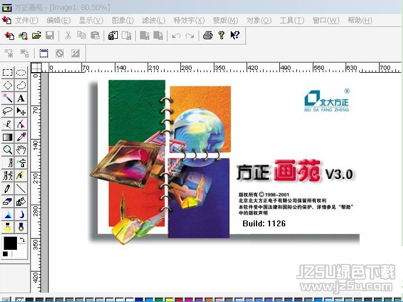Choose the gradient fill tool
Viewport: 403px width, 302px height.
[x=8, y=137]
